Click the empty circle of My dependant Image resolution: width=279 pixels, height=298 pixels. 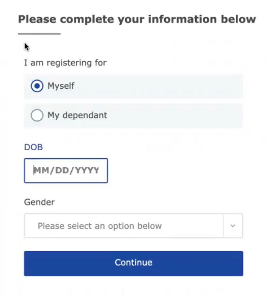37,115
